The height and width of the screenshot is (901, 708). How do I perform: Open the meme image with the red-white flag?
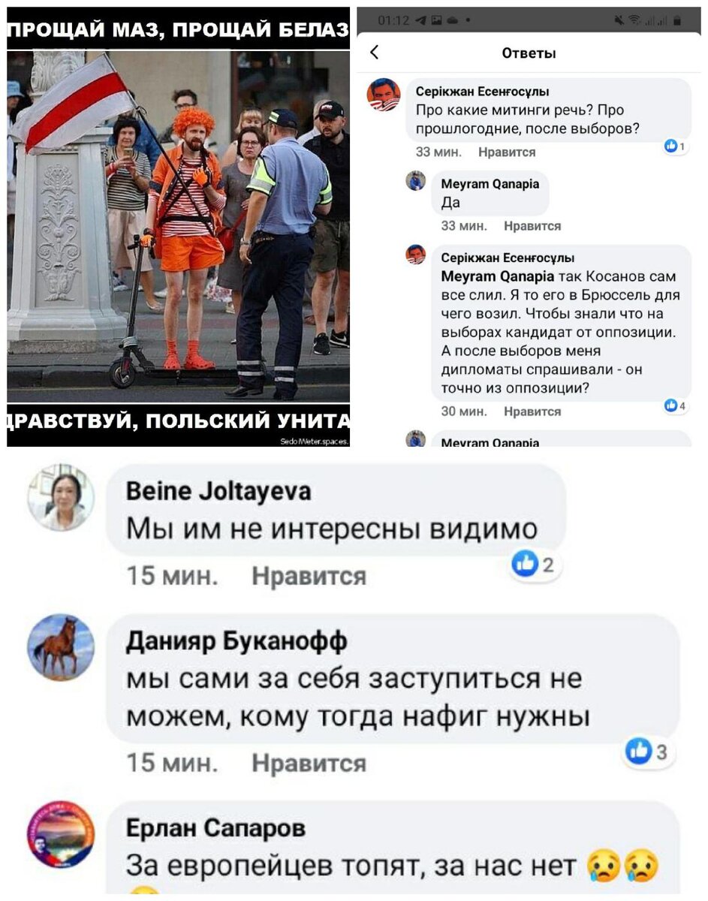coord(178,227)
